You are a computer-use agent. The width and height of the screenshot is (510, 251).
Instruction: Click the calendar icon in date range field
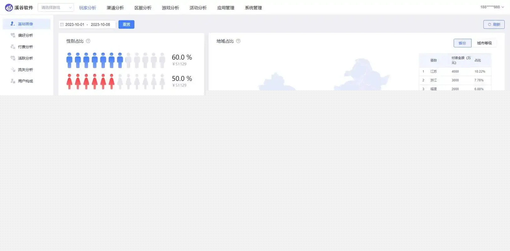tap(62, 24)
